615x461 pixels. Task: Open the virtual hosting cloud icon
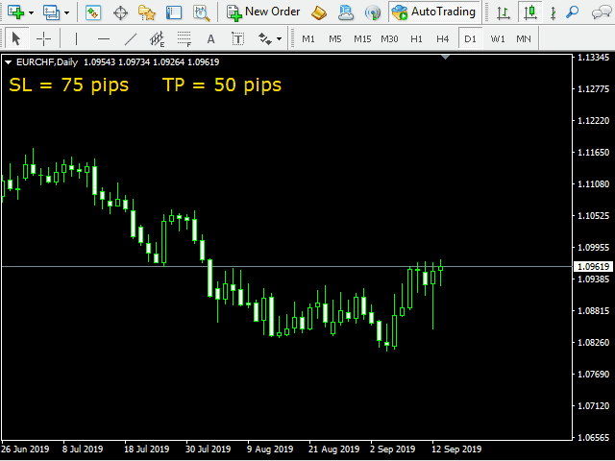(346, 12)
